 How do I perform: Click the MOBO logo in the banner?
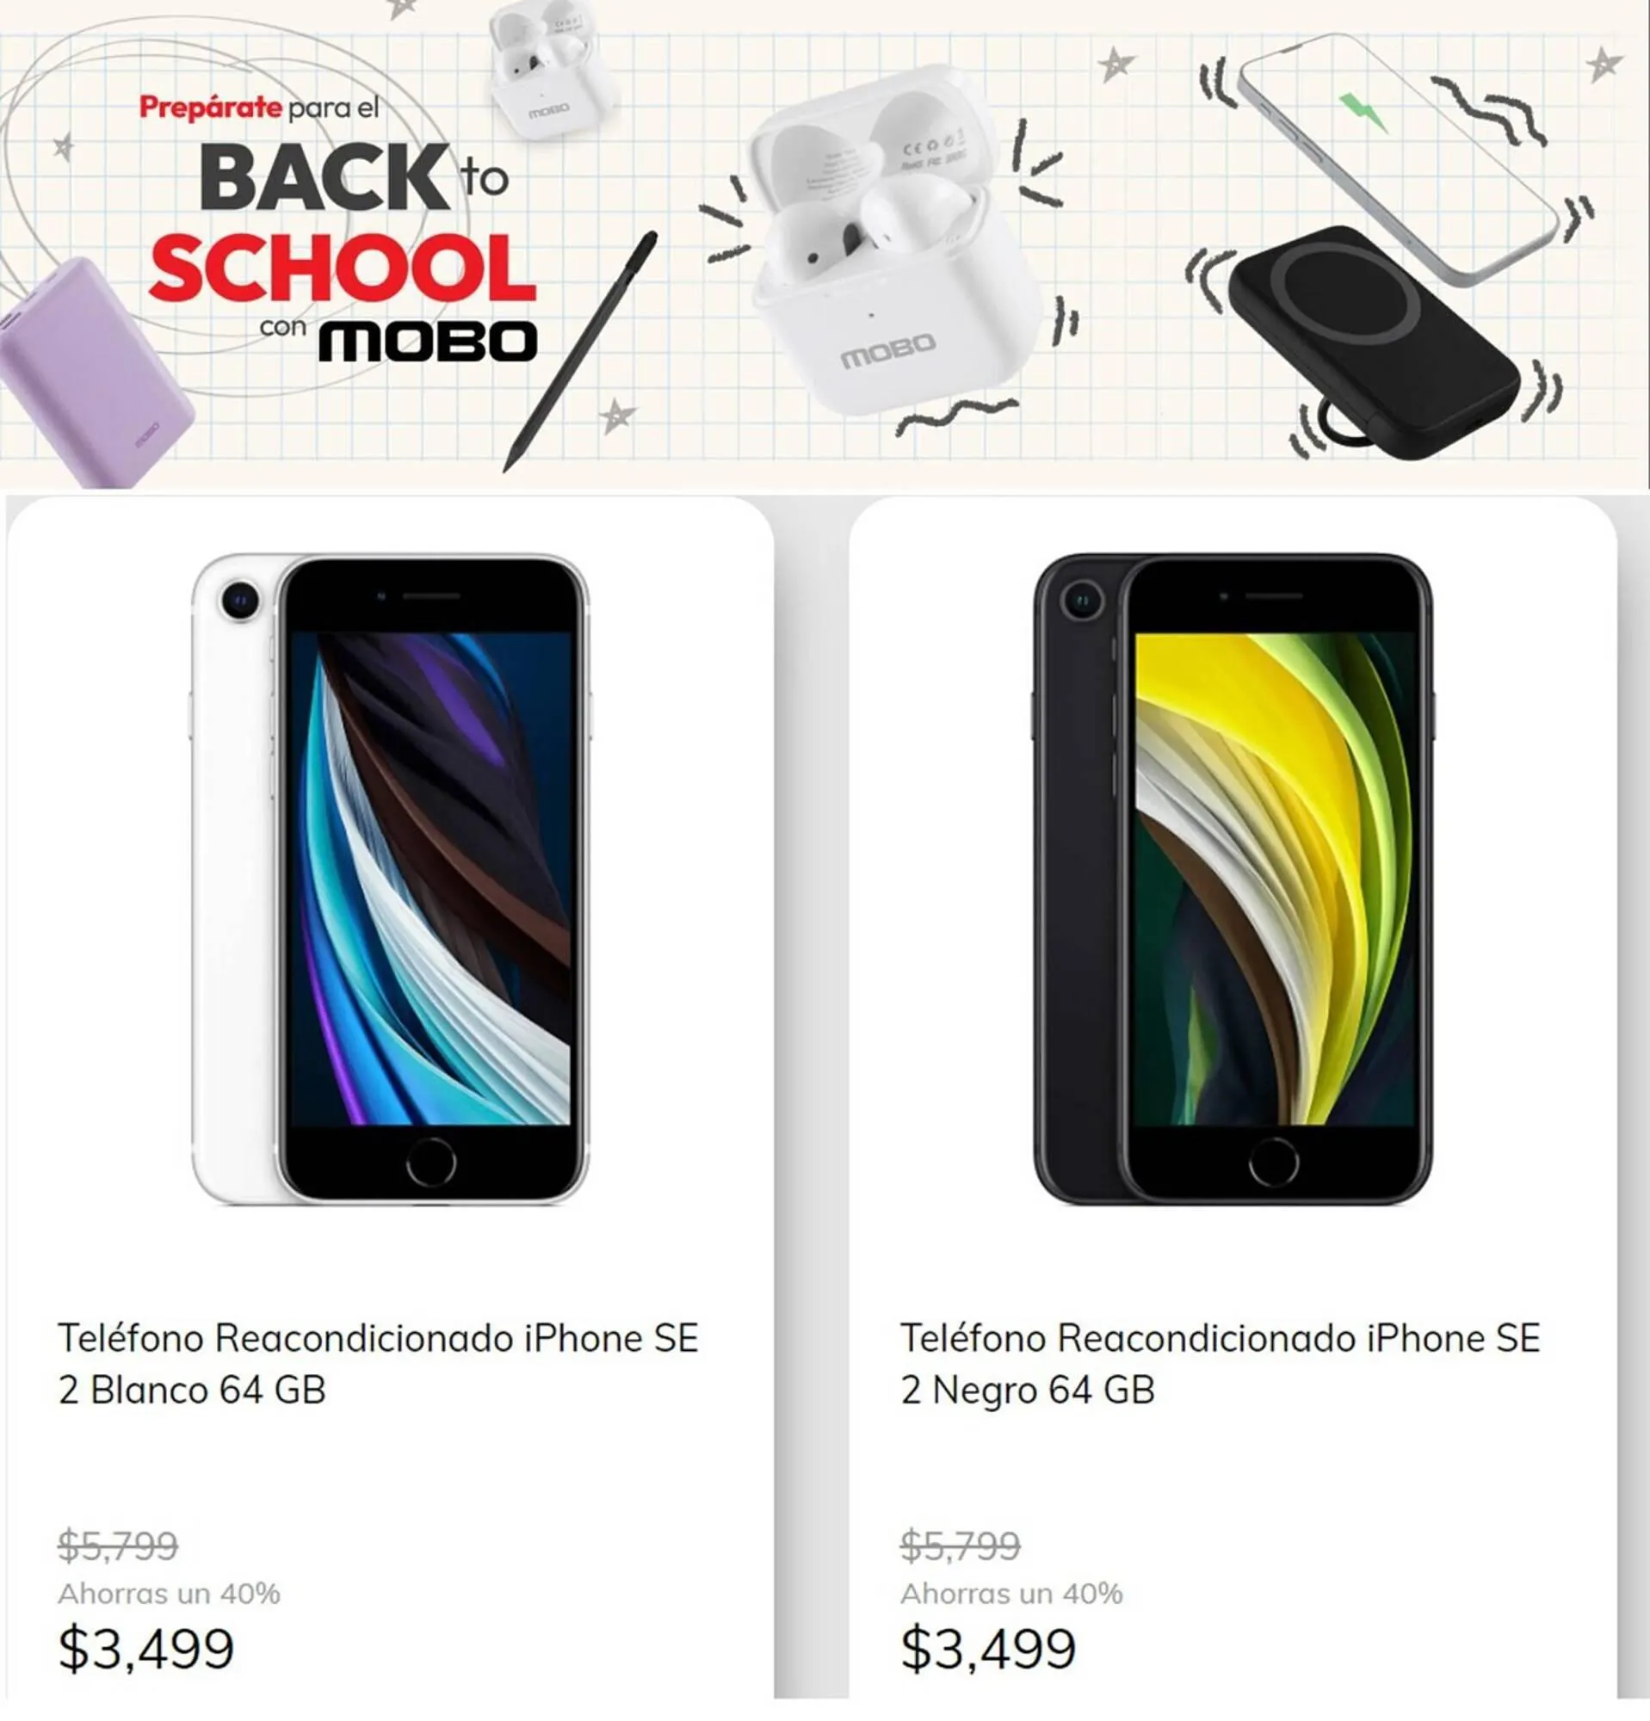tap(428, 341)
